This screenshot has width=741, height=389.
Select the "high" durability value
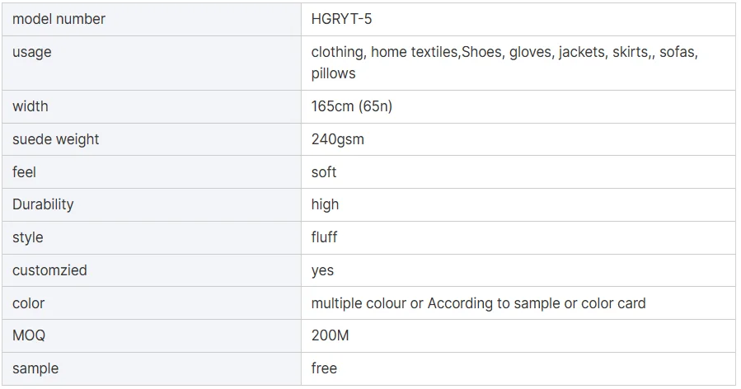(325, 204)
